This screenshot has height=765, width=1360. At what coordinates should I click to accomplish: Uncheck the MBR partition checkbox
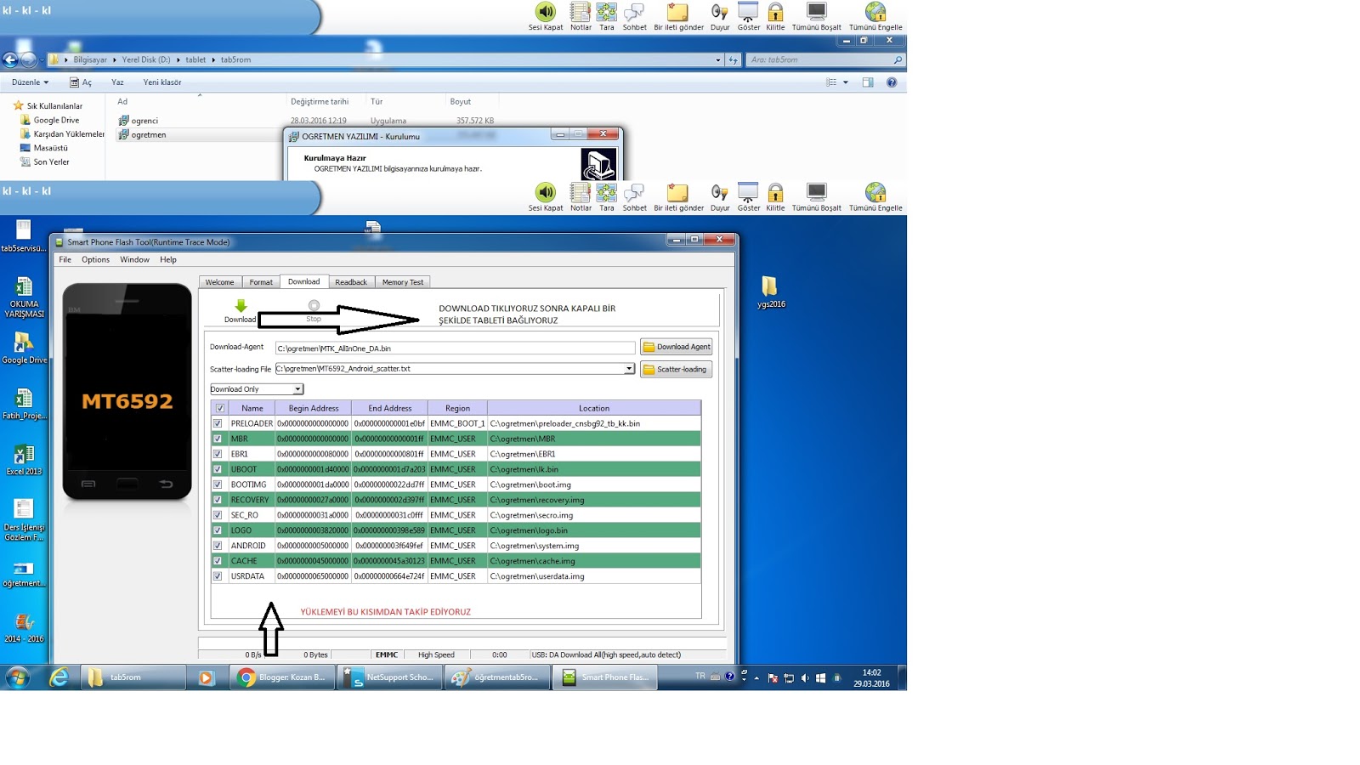[218, 439]
